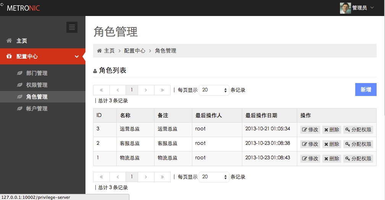385x200 pixels.
Task: Click 修改 for 客服总监 row
Action: point(310,144)
